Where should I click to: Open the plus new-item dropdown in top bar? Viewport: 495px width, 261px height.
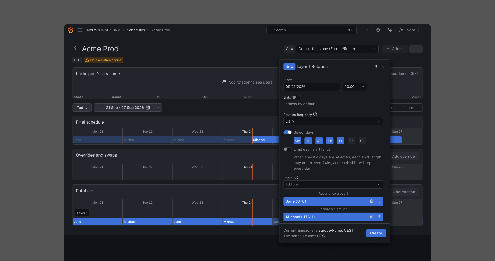point(364,30)
